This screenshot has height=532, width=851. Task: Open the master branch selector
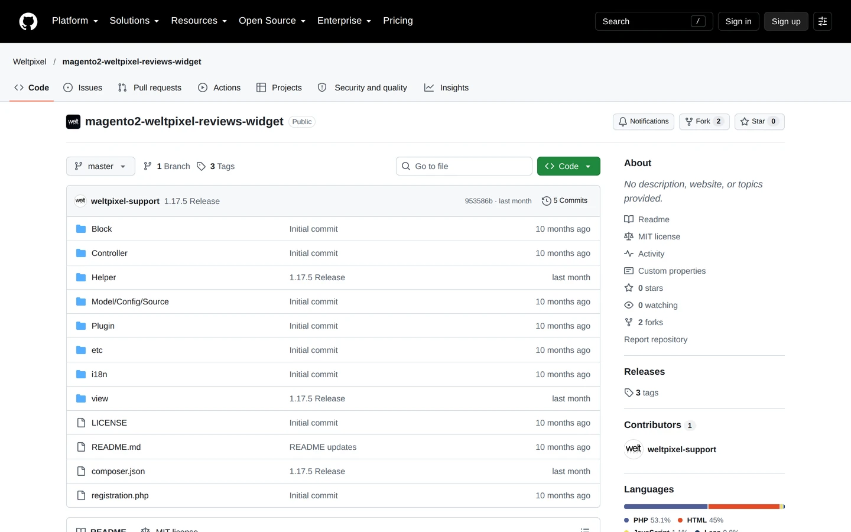click(x=100, y=166)
